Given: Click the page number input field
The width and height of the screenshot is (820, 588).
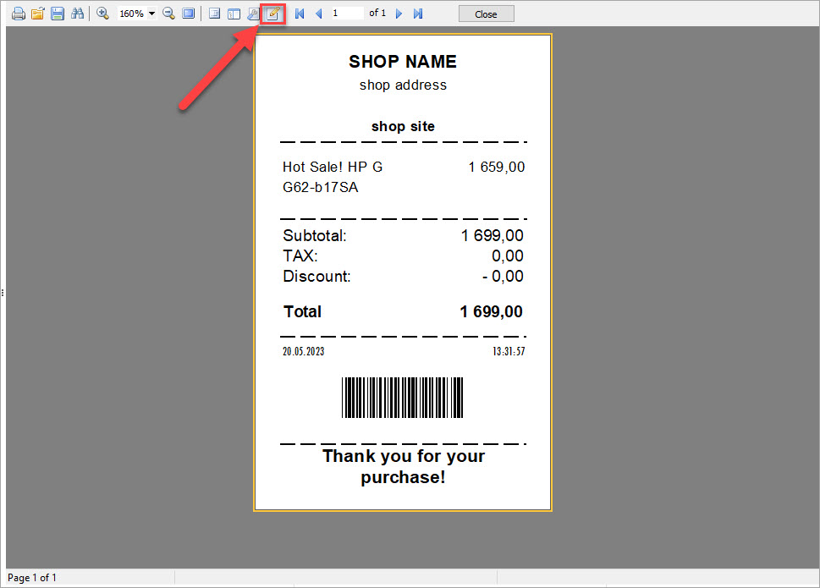Looking at the screenshot, I should click(x=347, y=13).
